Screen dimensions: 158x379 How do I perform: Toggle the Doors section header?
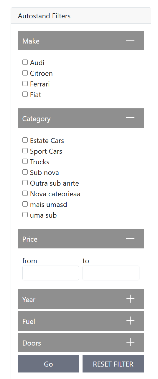[81, 343]
